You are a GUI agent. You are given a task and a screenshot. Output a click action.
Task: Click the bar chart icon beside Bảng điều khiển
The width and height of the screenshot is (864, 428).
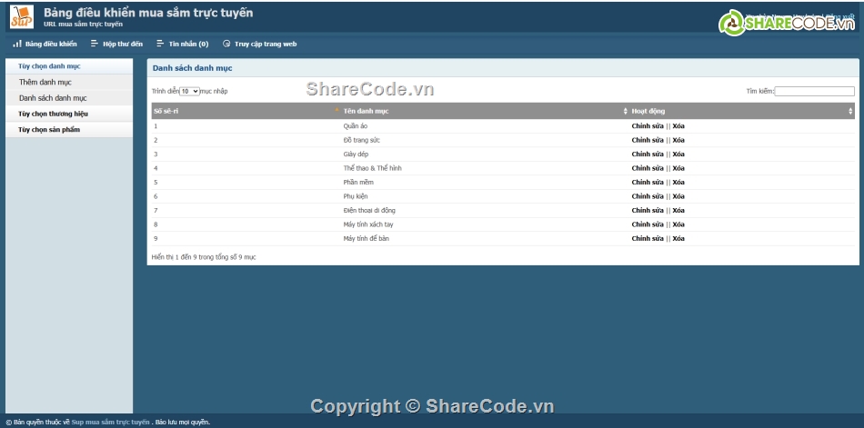coord(17,44)
